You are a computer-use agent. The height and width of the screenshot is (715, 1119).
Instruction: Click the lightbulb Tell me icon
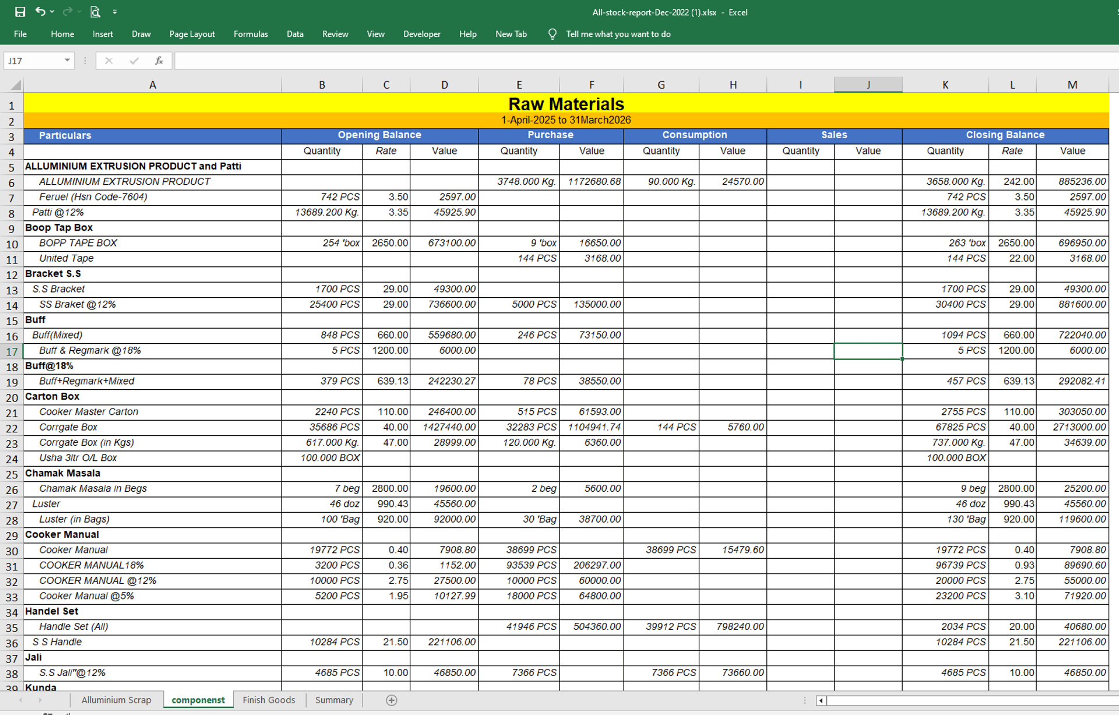pos(552,34)
